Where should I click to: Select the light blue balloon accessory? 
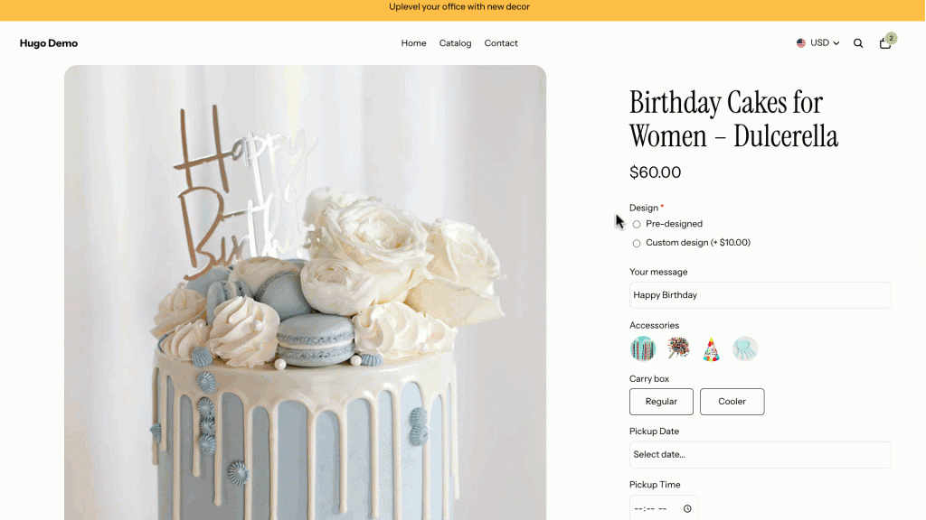[745, 348]
